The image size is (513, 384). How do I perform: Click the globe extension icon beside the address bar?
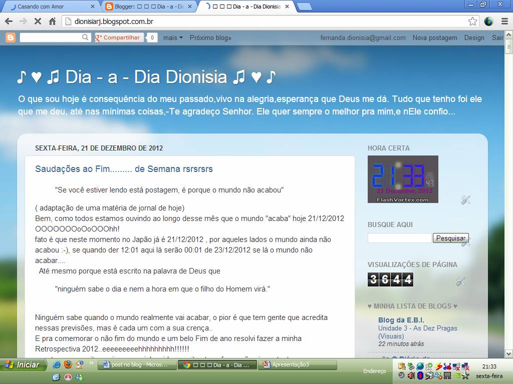488,21
